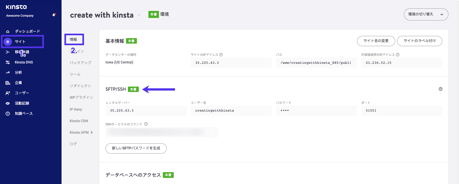Select the WPプラグイン tab
Image resolution: width=459 pixels, height=184 pixels.
tap(81, 97)
